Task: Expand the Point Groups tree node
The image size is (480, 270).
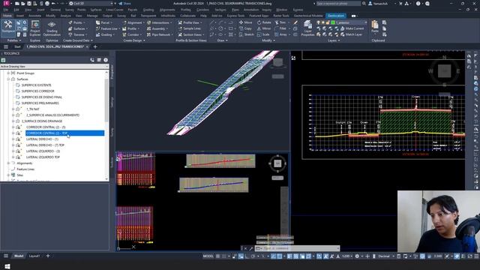Action: click(x=8, y=73)
